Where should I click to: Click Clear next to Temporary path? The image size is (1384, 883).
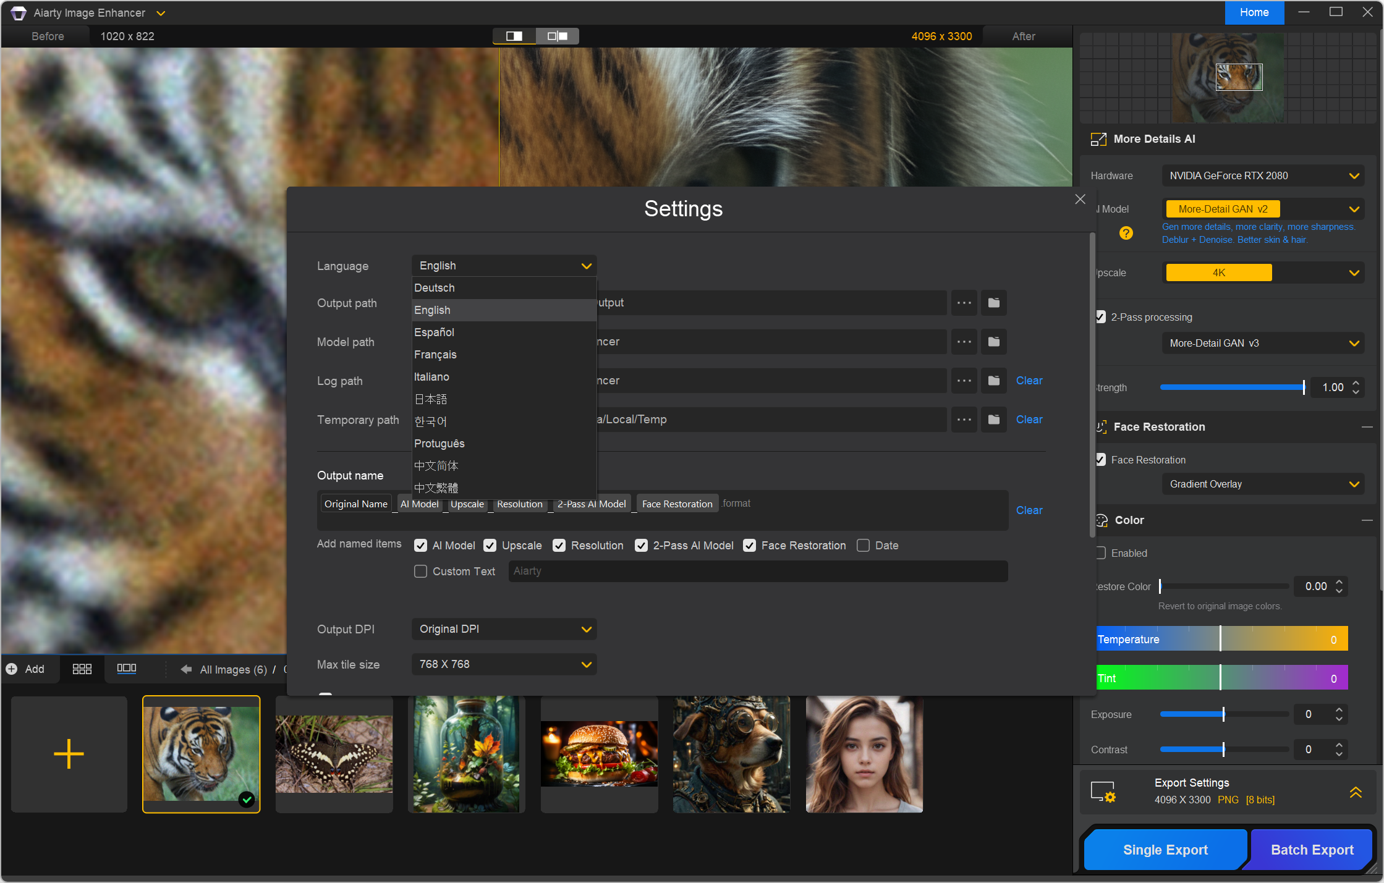1029,420
